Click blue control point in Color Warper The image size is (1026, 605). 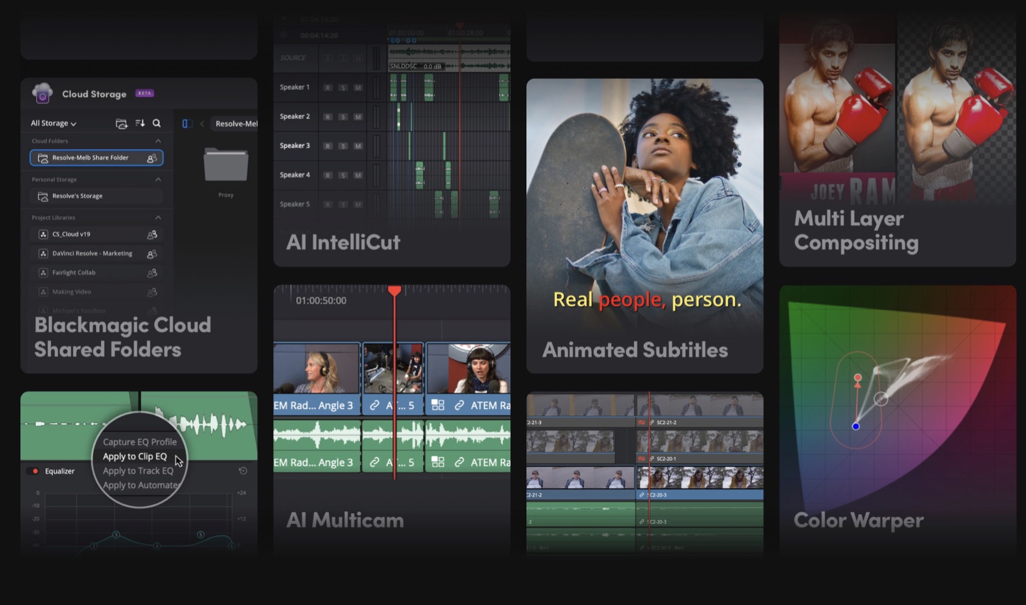coord(856,426)
